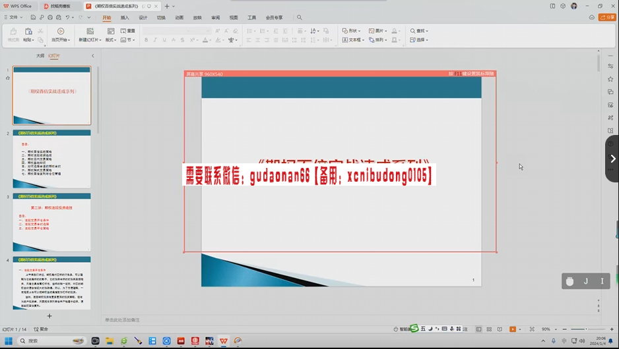Expand the 版式 layout dropdown
The image size is (619, 349).
coord(111,40)
